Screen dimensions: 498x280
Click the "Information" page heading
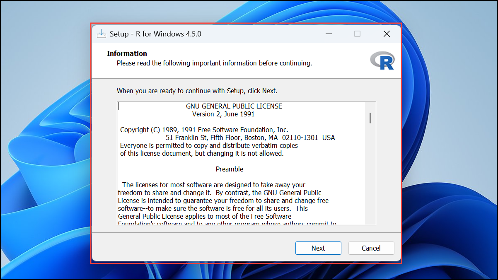click(127, 53)
